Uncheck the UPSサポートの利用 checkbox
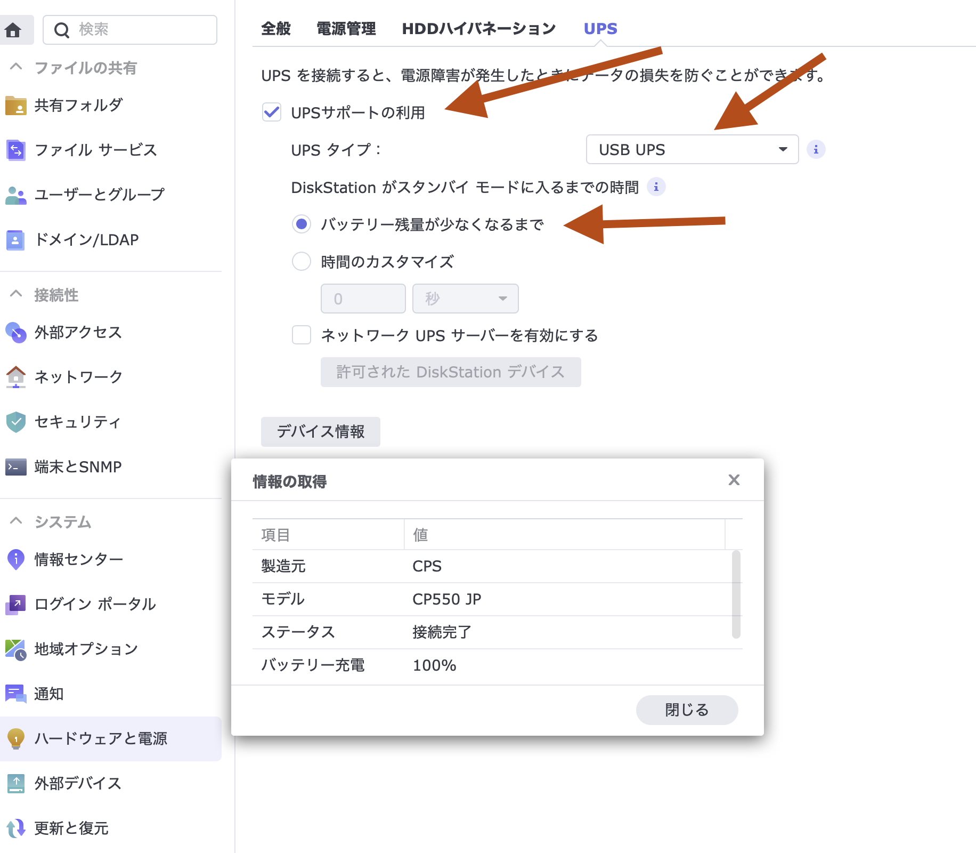Screen dimensions: 976x853 [272, 112]
